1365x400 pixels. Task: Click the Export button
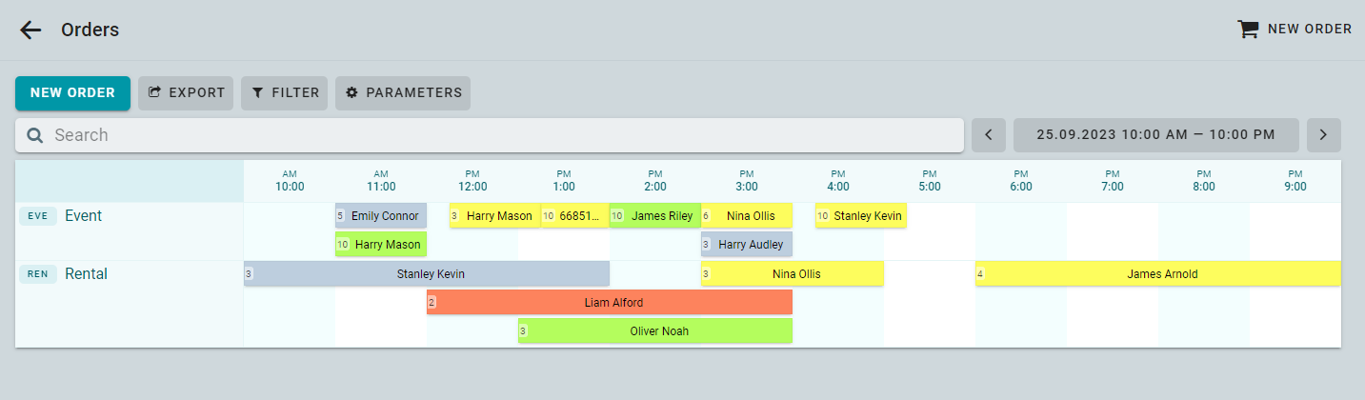click(186, 93)
